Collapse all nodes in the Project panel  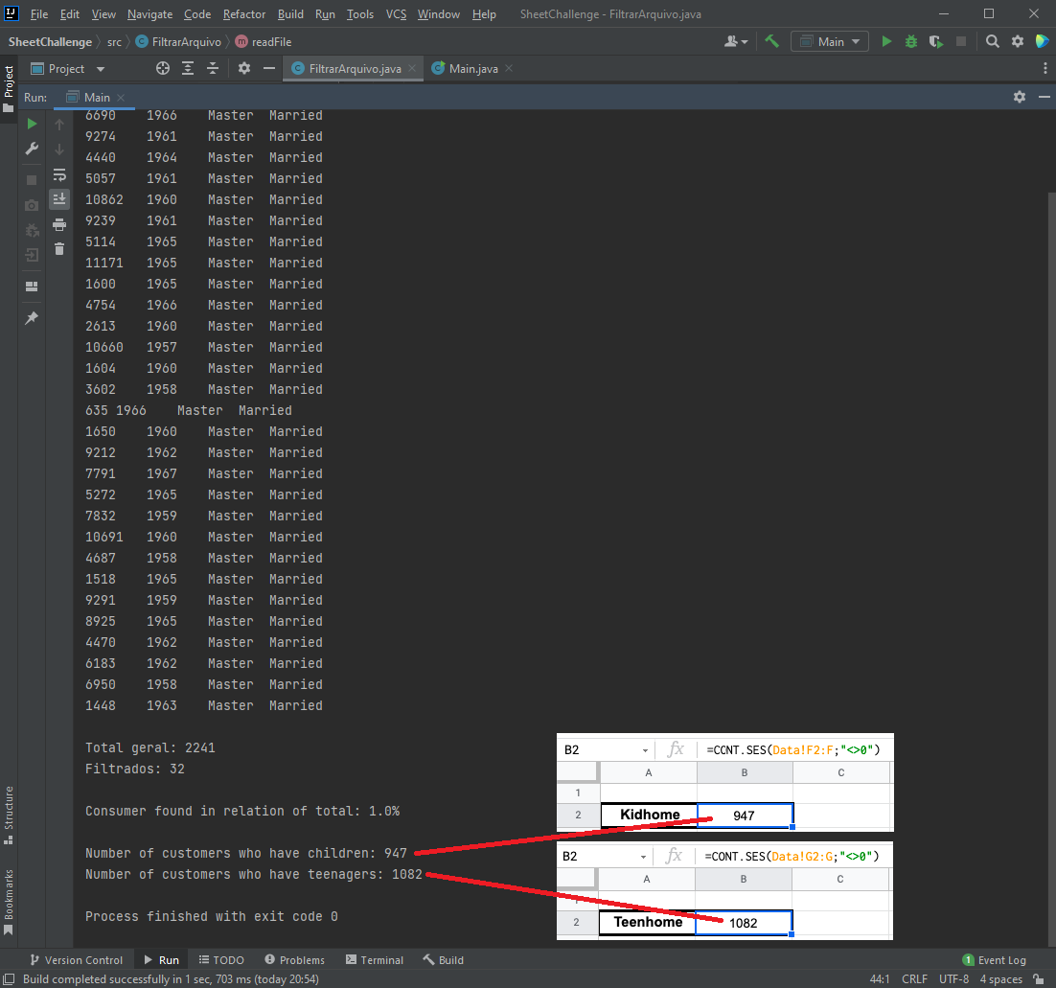(x=215, y=68)
